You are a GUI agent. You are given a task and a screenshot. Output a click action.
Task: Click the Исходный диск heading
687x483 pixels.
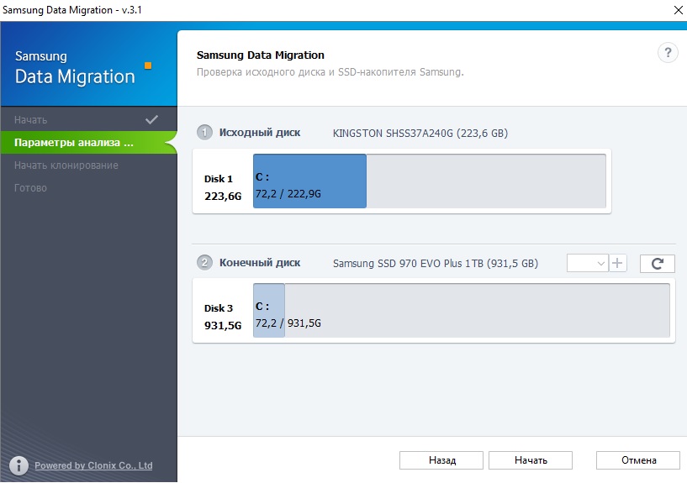point(260,133)
